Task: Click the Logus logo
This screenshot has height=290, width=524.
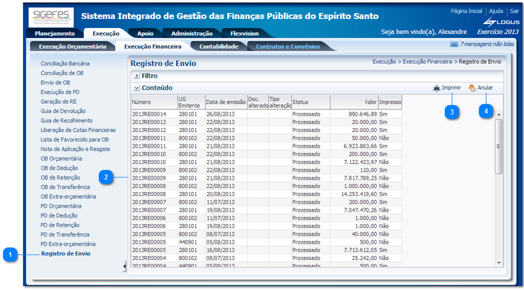Action: (501, 22)
